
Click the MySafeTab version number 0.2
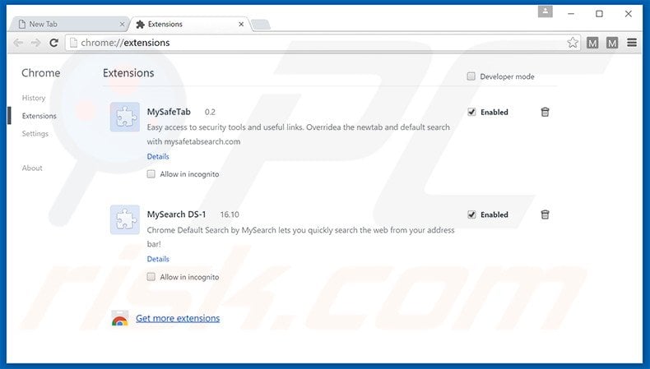(x=210, y=113)
